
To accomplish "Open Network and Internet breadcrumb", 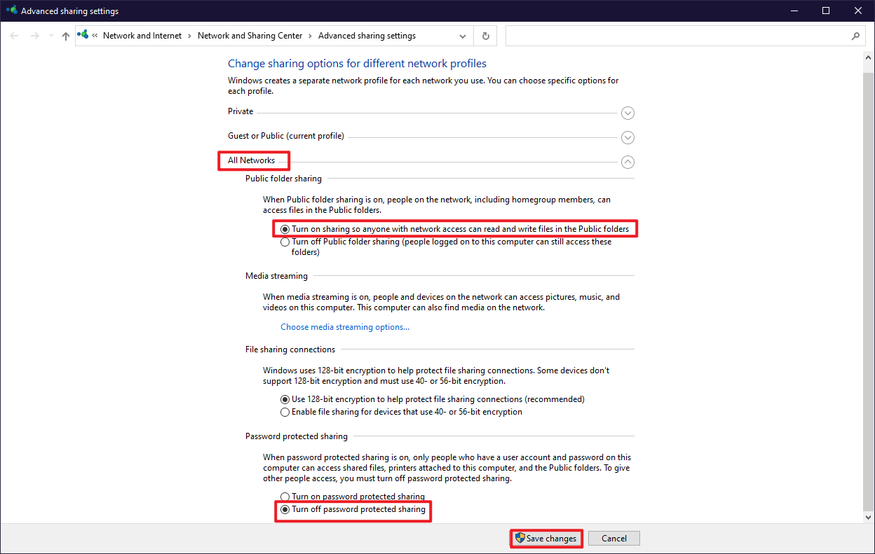I will click(x=142, y=36).
